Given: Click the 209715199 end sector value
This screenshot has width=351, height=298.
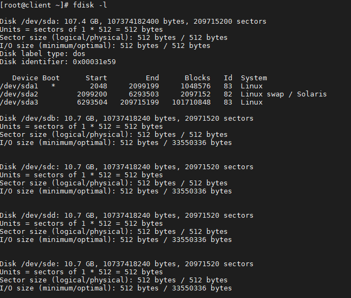Looking at the screenshot, I should pyautogui.click(x=140, y=102).
